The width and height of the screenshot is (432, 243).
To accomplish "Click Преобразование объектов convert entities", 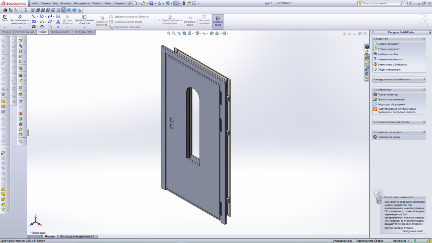I will tap(84, 20).
